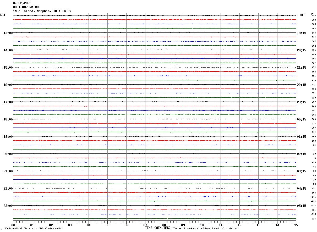Click the DC offset value 207
This screenshot has height=232, width=317.
314,128
